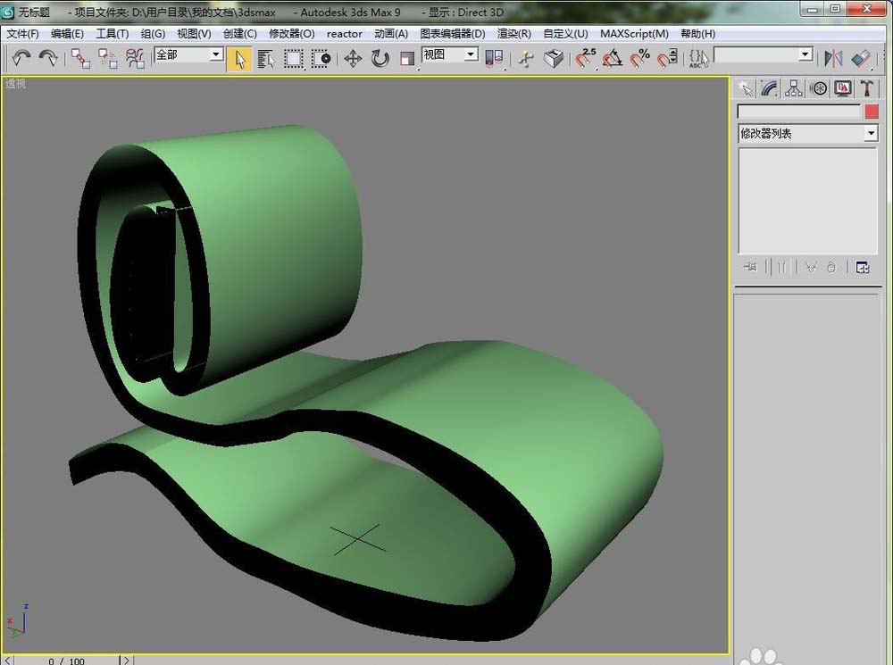Click the object name input field
Image resolution: width=893 pixels, height=665 pixels.
click(x=798, y=112)
